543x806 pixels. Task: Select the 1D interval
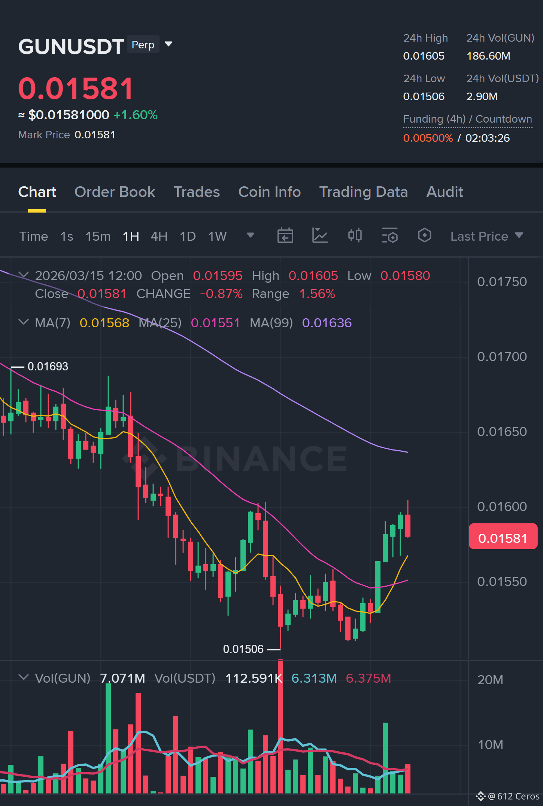(188, 236)
